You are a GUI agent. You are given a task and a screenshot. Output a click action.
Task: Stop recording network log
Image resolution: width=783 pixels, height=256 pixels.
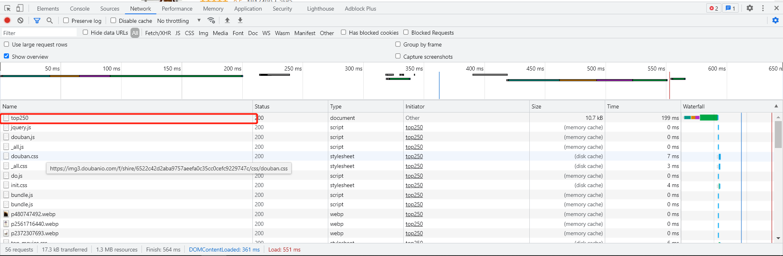[7, 20]
